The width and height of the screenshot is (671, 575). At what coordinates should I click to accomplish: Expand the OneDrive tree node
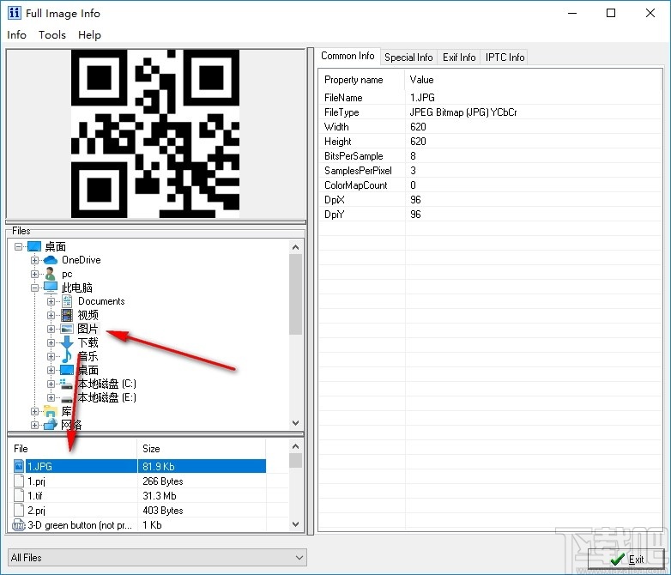coord(34,260)
